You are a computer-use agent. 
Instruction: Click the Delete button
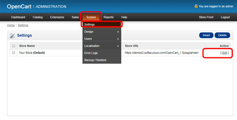(222, 35)
